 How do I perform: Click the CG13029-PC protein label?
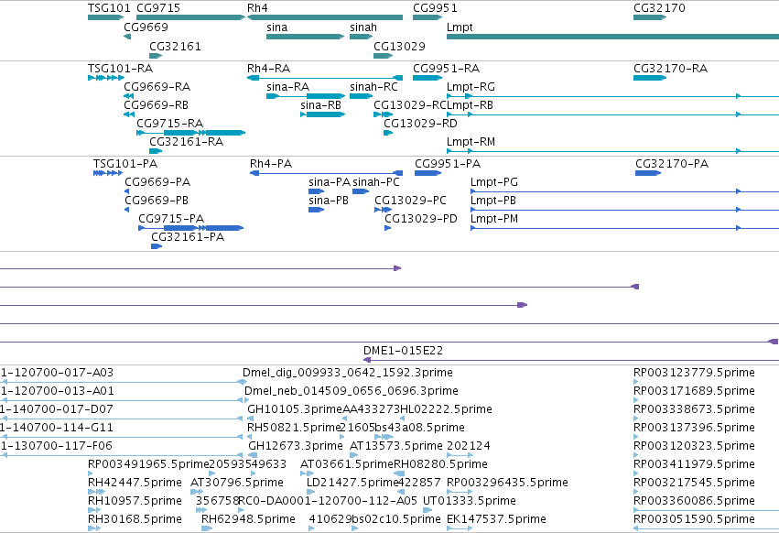pyautogui.click(x=410, y=201)
